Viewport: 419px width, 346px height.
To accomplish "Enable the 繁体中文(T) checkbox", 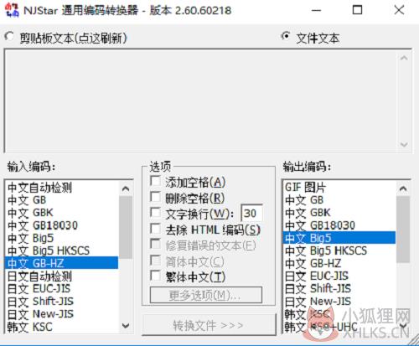I will point(155,276).
